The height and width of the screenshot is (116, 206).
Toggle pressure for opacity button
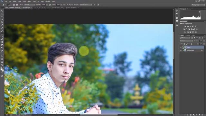tap(50, 5)
